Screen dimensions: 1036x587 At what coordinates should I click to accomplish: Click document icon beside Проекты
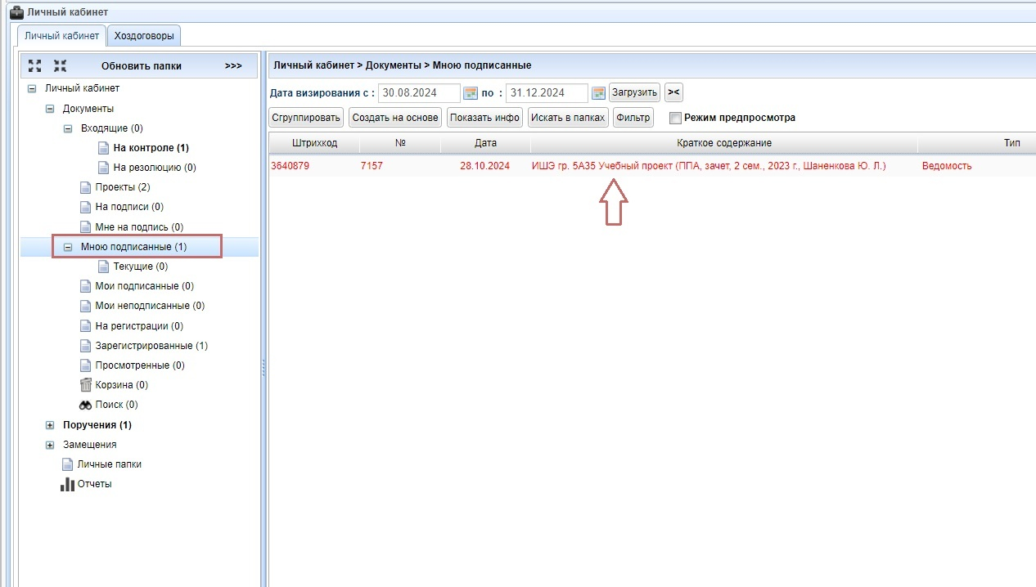coord(86,187)
